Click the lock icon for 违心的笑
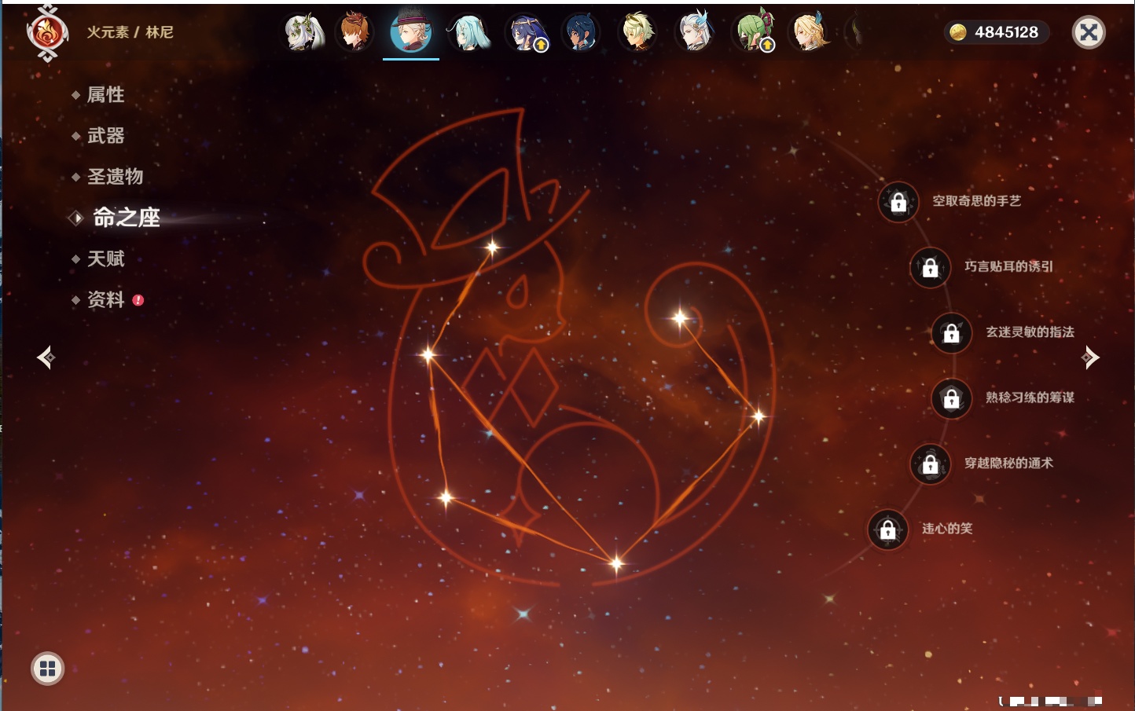 pos(888,530)
